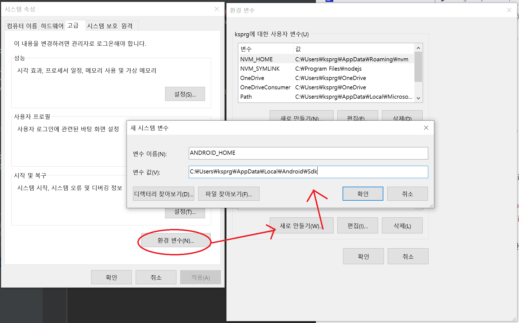Viewport: 519px width, 323px height.
Task: Open the 시스템 보호 tab
Action: [x=102, y=26]
